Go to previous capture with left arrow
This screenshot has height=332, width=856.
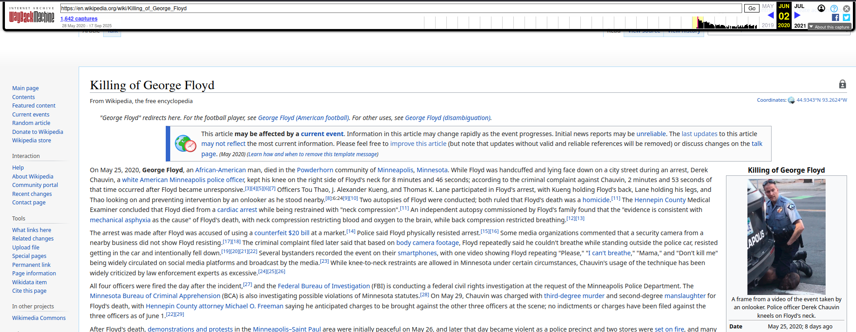coord(771,16)
